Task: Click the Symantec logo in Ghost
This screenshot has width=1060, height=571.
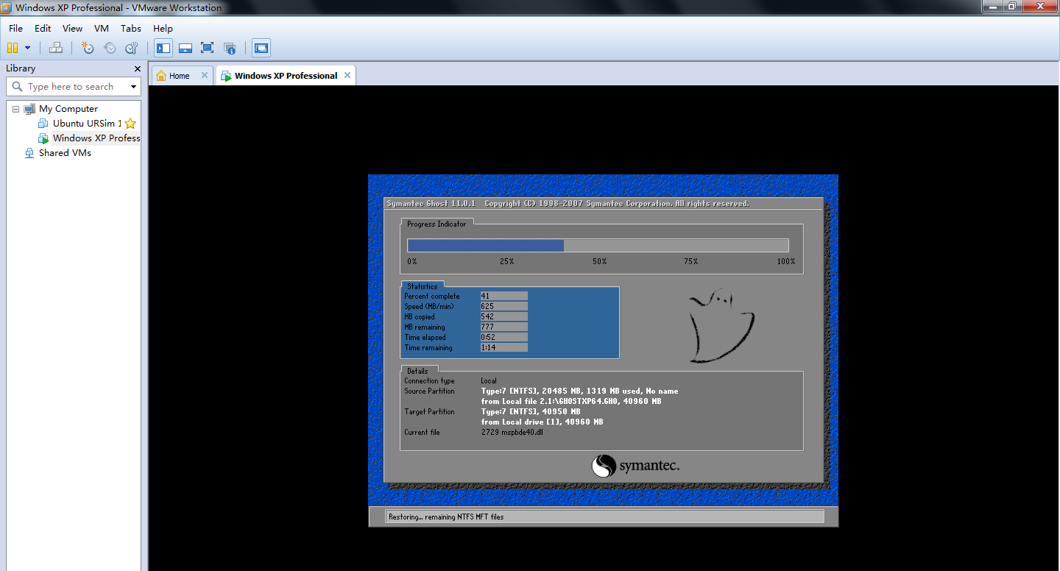Action: tap(635, 466)
